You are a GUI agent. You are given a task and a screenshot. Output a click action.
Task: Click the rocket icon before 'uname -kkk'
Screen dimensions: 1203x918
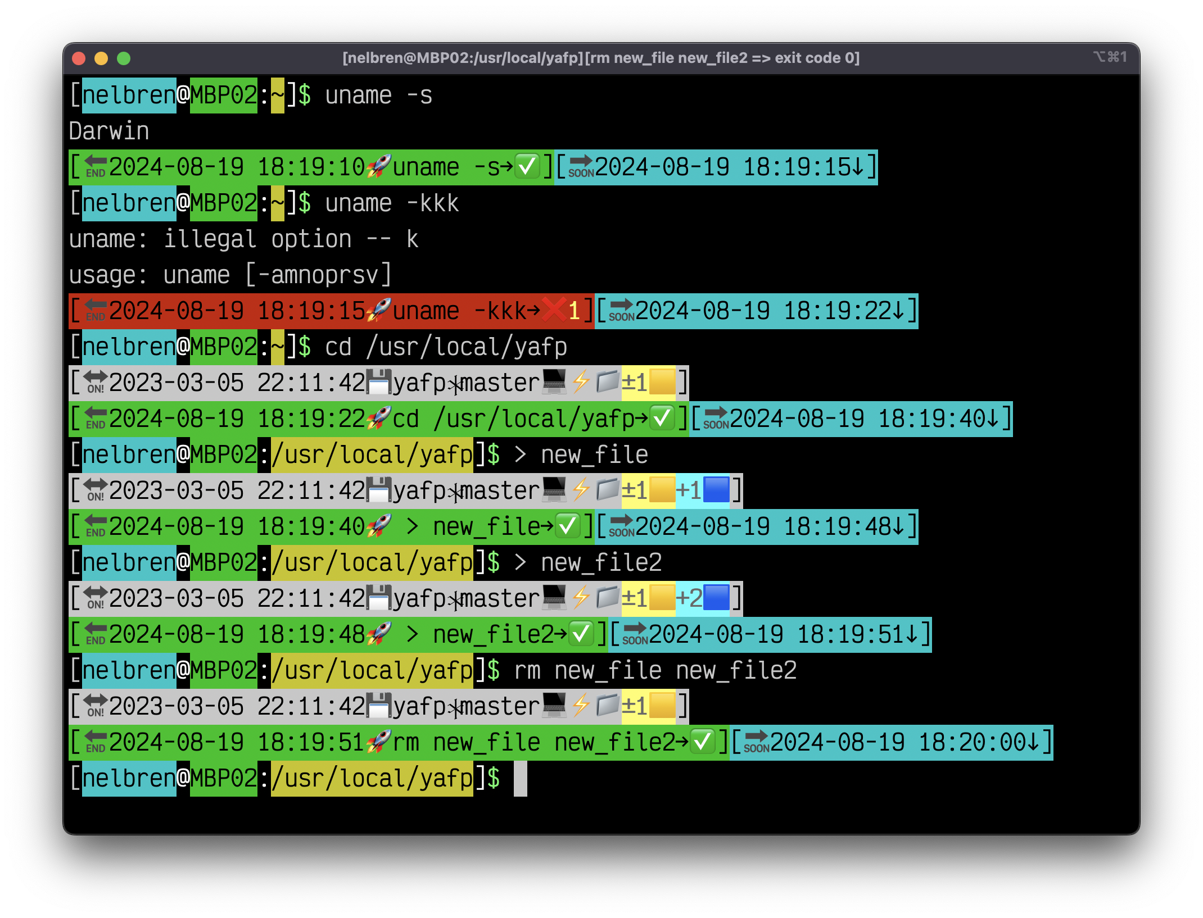pyautogui.click(x=379, y=311)
